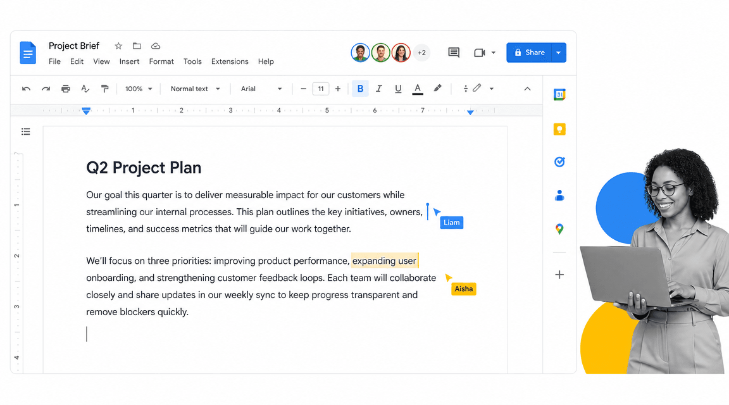The image size is (729, 405).
Task: Click the Project Brief document title
Action: pyautogui.click(x=74, y=46)
